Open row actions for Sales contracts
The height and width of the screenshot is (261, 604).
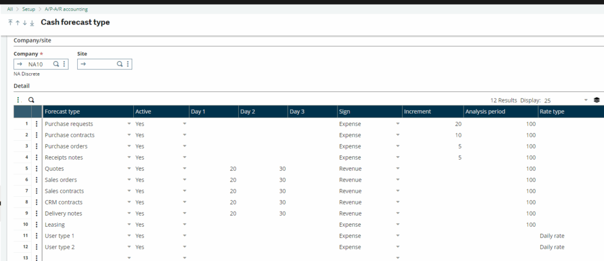click(37, 191)
